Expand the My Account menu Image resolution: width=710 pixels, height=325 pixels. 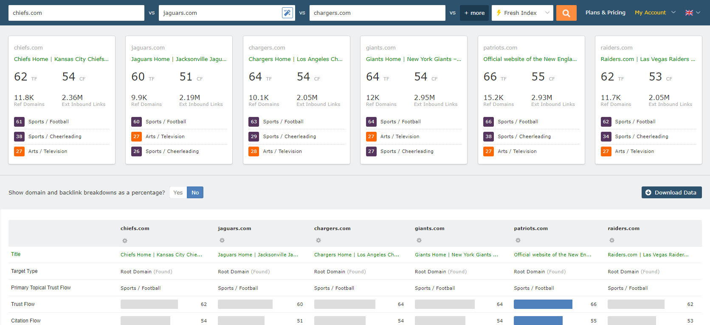click(x=655, y=13)
